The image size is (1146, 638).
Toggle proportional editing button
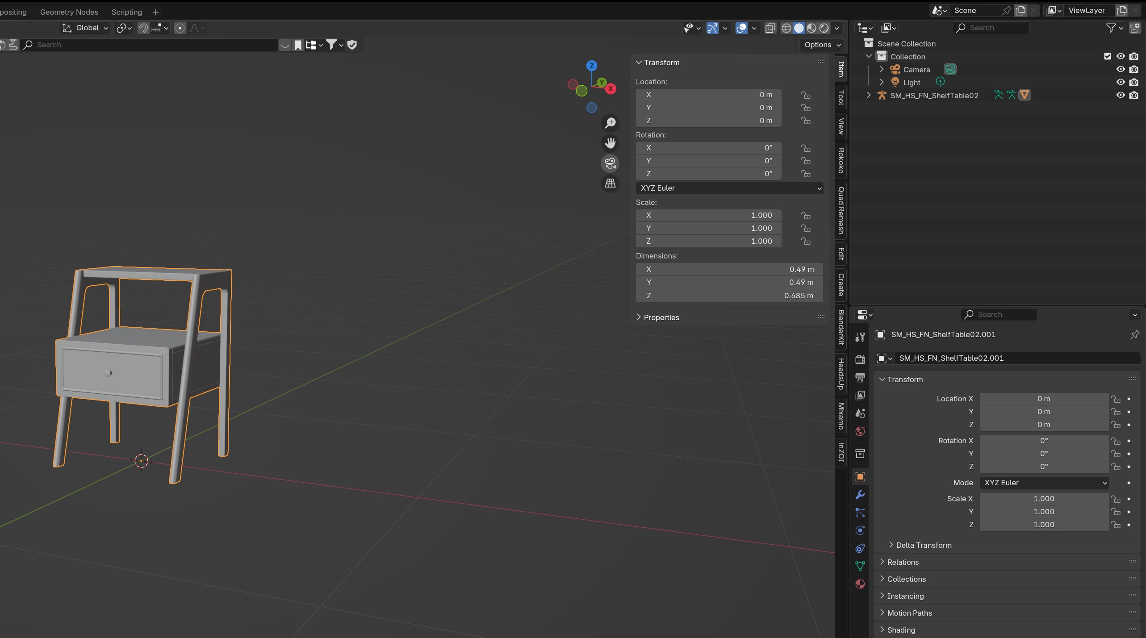coord(180,28)
